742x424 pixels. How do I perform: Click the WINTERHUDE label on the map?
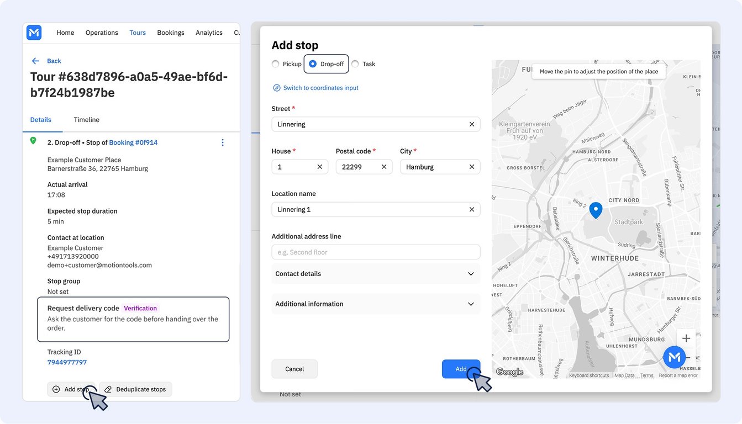[x=615, y=258]
